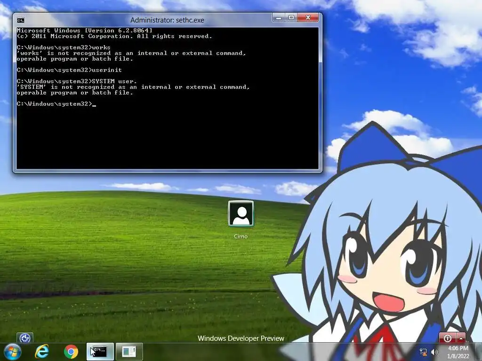Click the 'SYSTEM user.' command line
Image resolution: width=482 pixels, height=361 pixels.
point(77,81)
